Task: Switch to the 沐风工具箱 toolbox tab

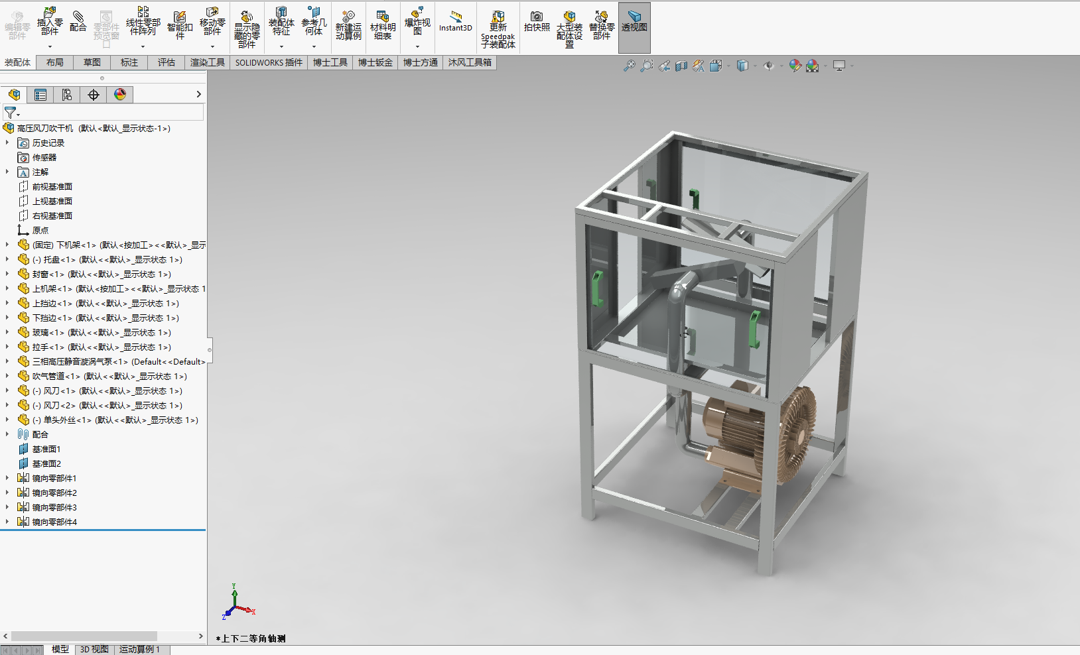Action: pos(470,62)
